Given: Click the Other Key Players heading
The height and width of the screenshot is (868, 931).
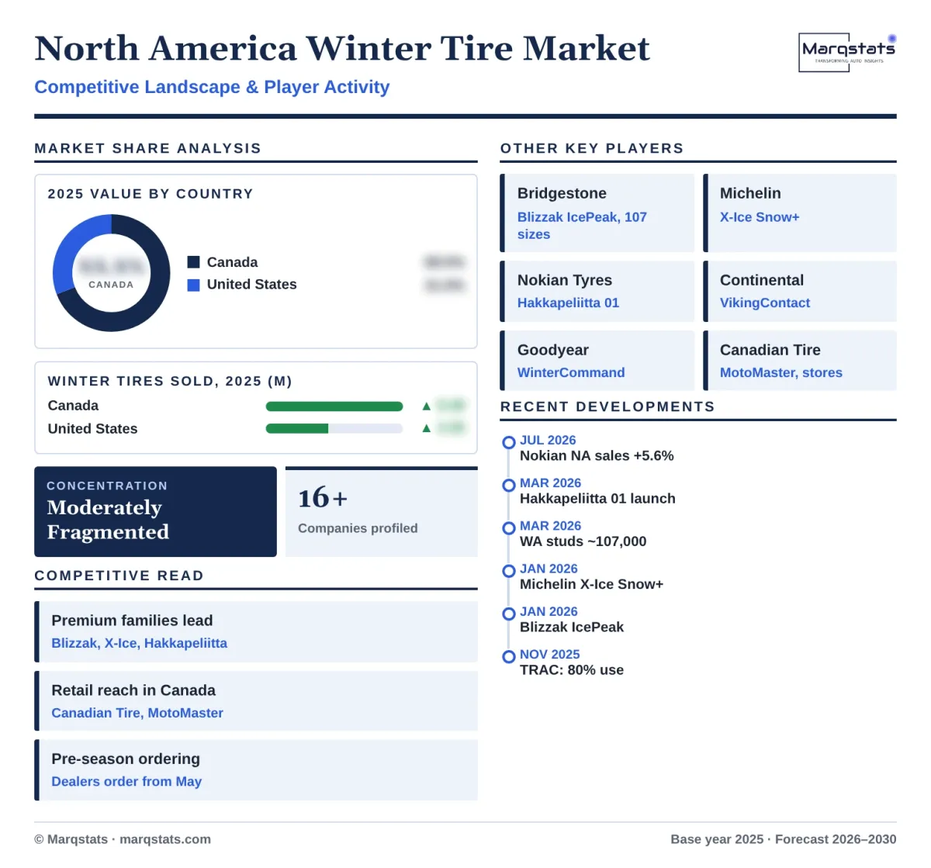Looking at the screenshot, I should 592,148.
